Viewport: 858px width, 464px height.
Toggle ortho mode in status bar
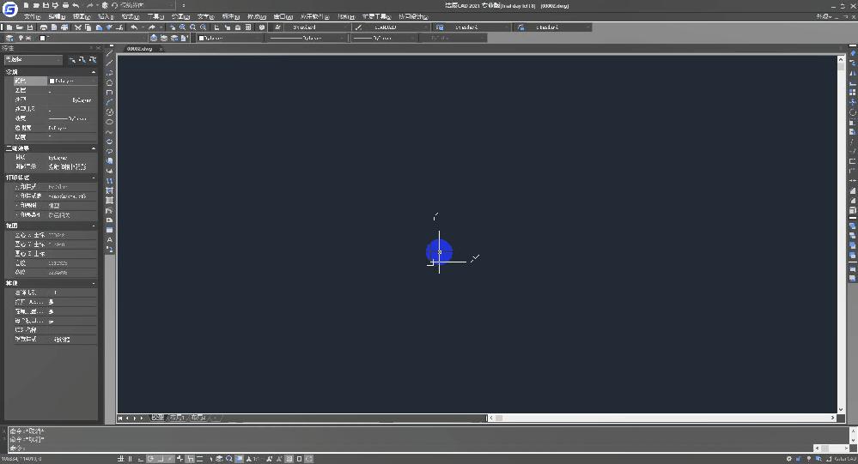(140, 459)
